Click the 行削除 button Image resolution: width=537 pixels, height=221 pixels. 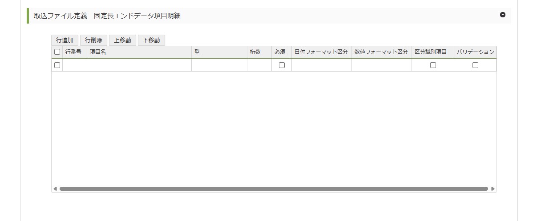point(93,40)
